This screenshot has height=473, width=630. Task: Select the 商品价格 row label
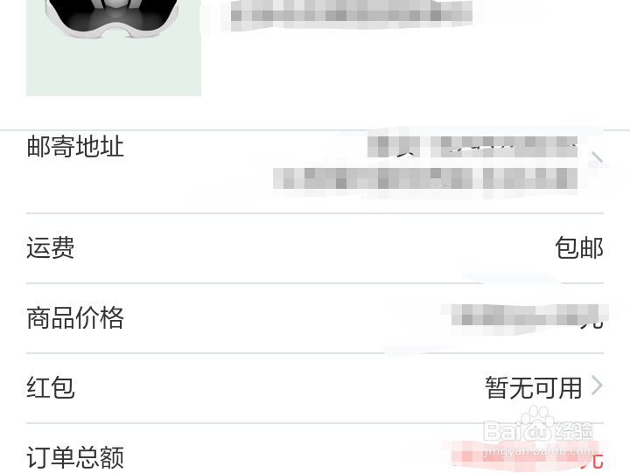pyautogui.click(x=75, y=317)
